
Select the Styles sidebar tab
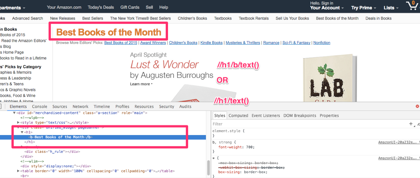(220, 116)
